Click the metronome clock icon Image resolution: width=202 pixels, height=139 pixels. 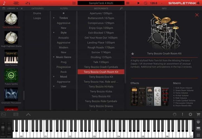click(145, 3)
